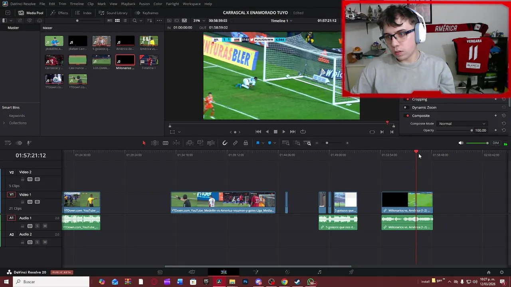
Task: Open media pool three-dots options menu
Action: pyautogui.click(x=159, y=20)
